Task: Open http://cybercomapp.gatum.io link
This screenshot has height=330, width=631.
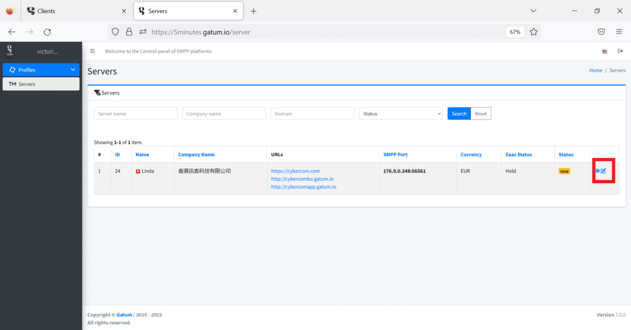Action: tap(303, 186)
